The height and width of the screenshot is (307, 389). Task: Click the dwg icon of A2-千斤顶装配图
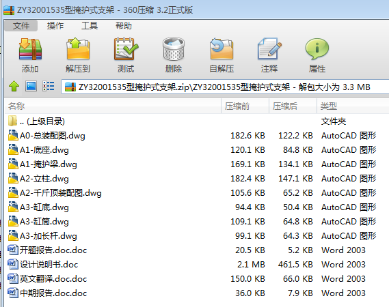pos(13,192)
